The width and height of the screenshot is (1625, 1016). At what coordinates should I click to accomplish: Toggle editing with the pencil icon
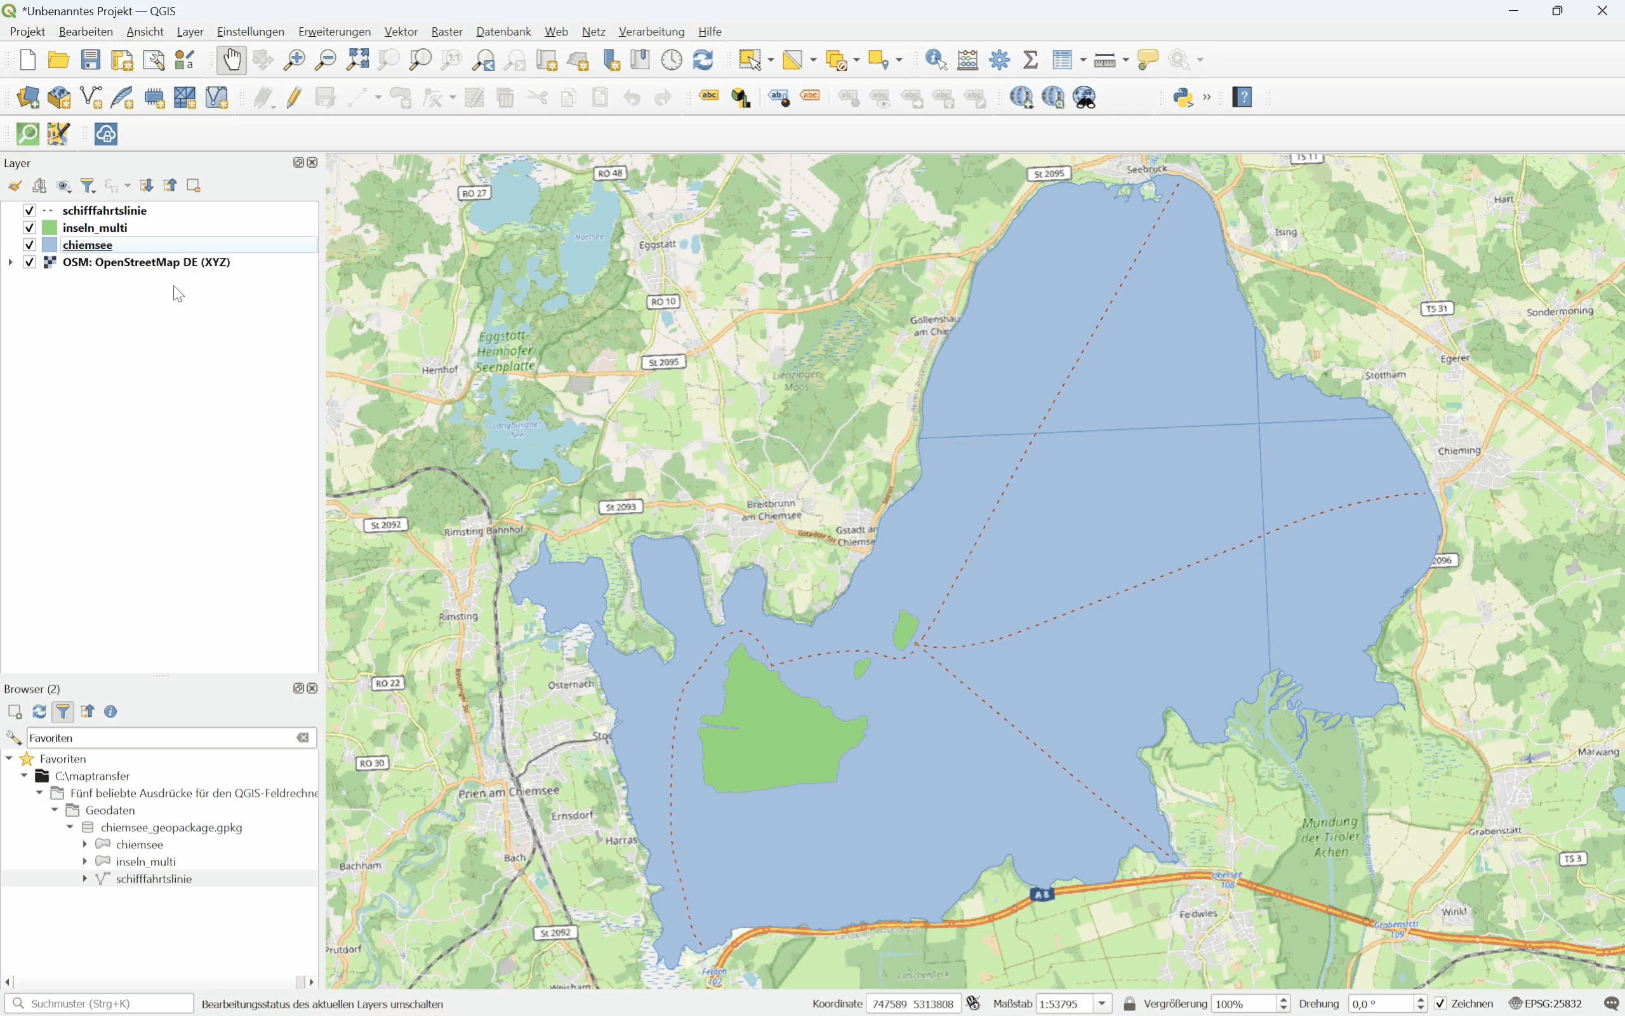(x=294, y=97)
